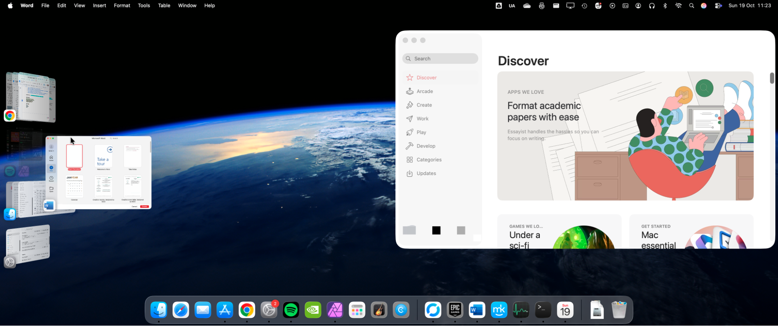
Task: Open the 'Mac essential' Get Started card
Action: [x=692, y=231]
